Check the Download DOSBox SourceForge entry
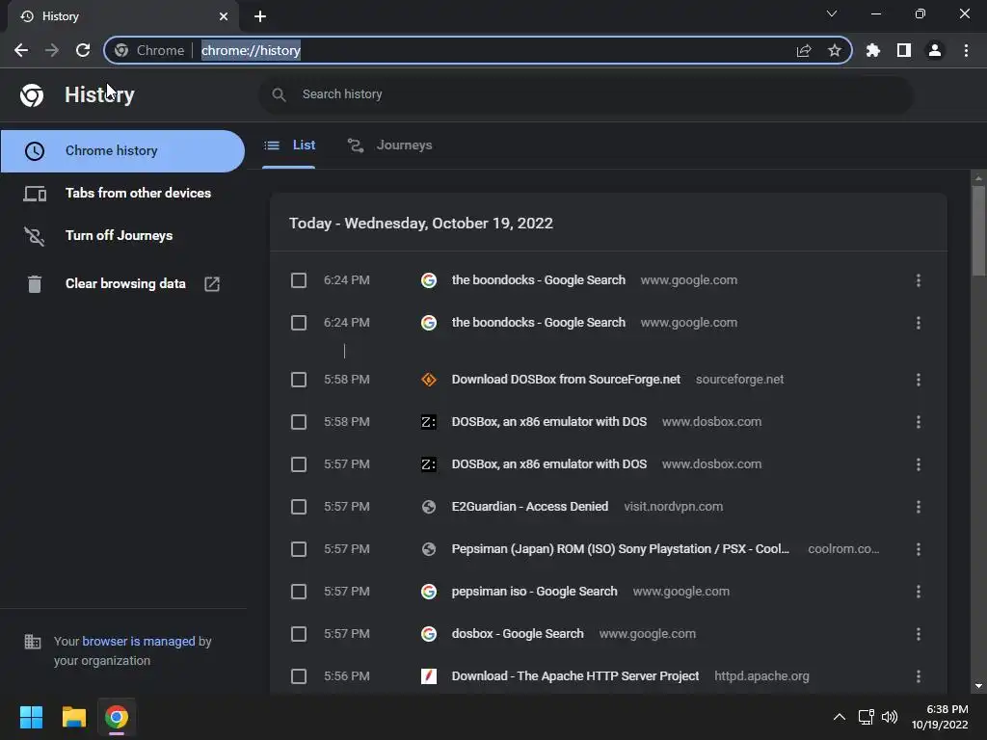 tap(299, 380)
